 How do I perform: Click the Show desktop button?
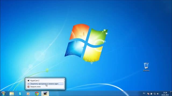[x=171, y=94]
